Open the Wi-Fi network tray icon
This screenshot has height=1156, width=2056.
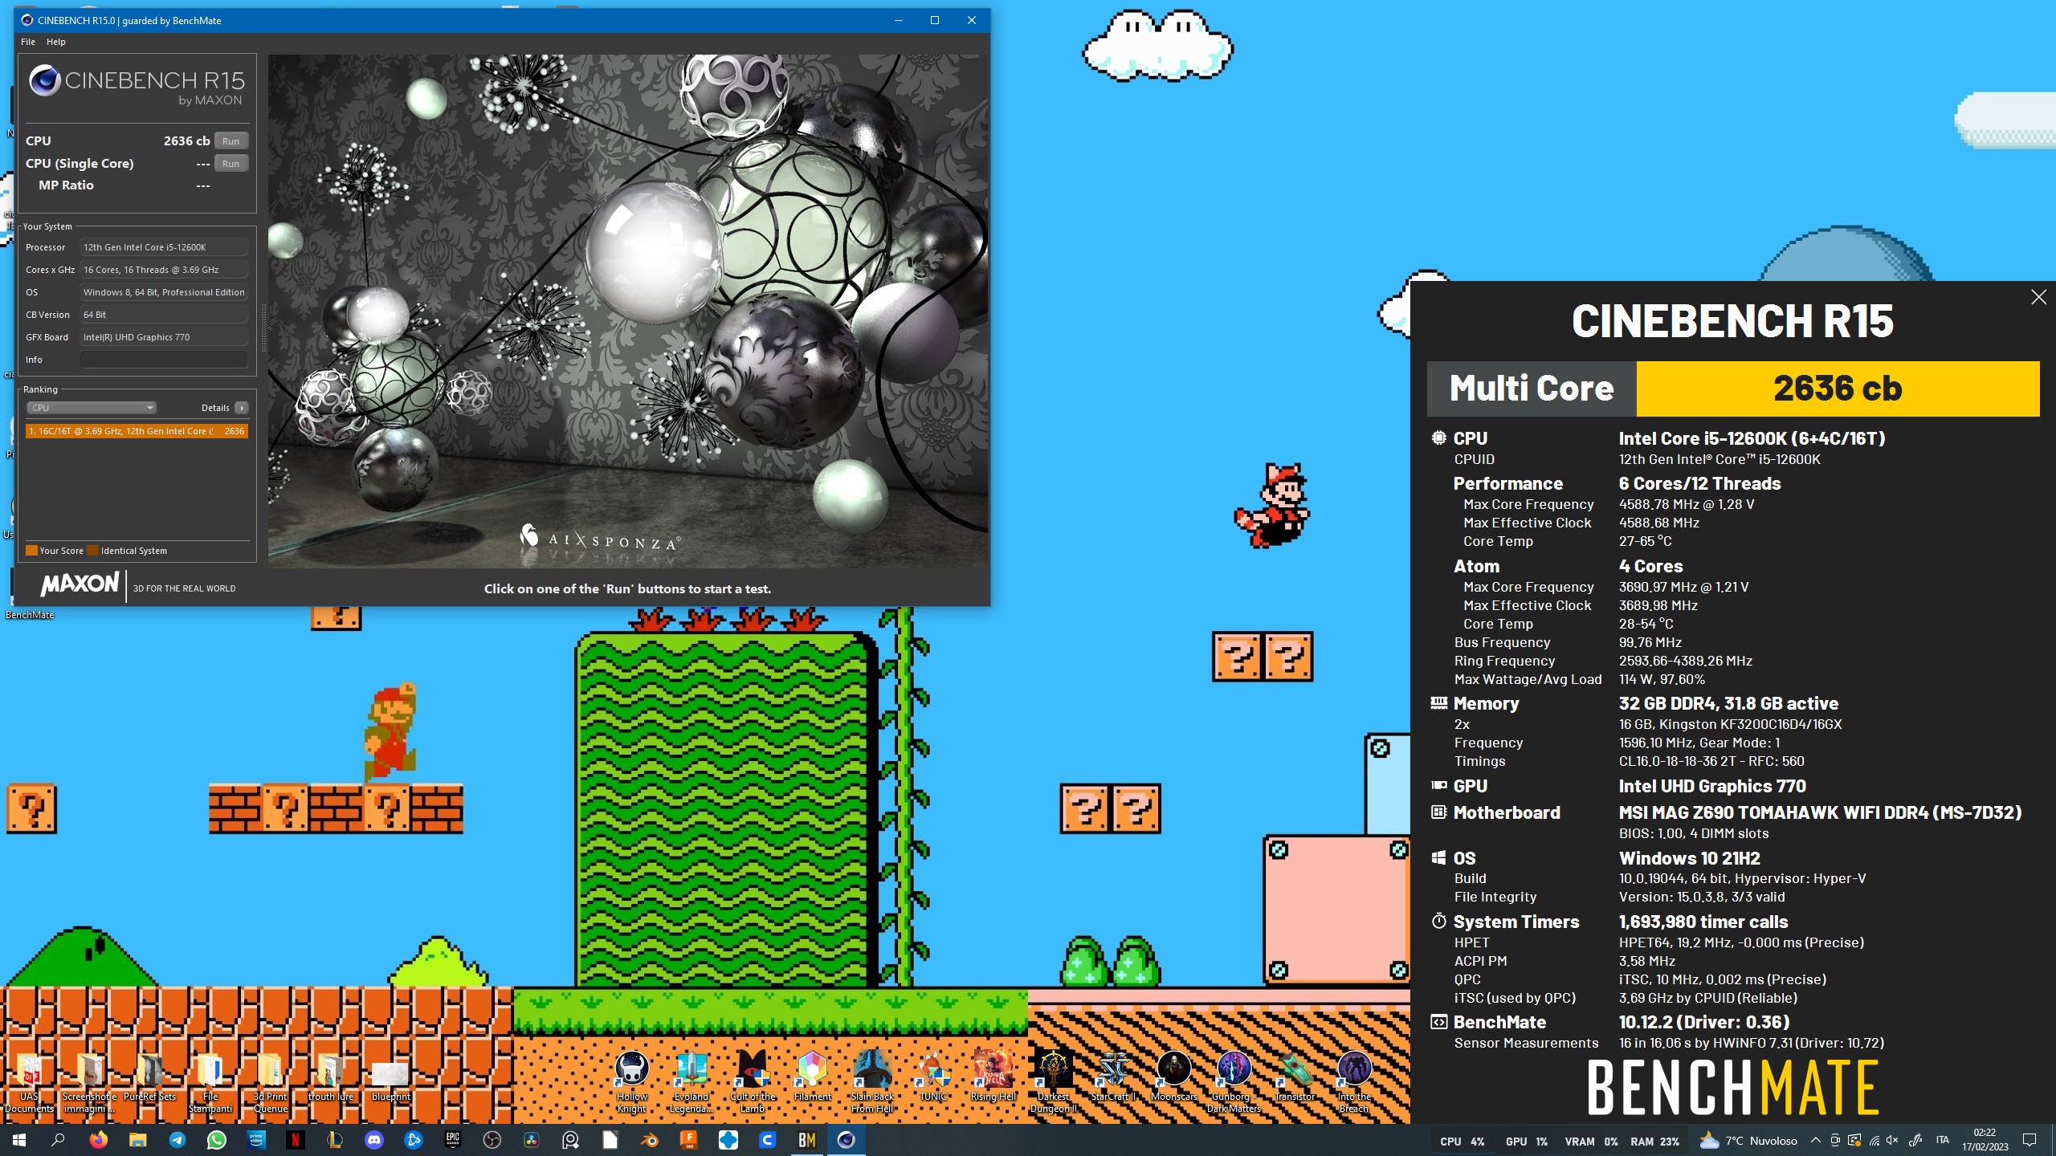pyautogui.click(x=1874, y=1140)
